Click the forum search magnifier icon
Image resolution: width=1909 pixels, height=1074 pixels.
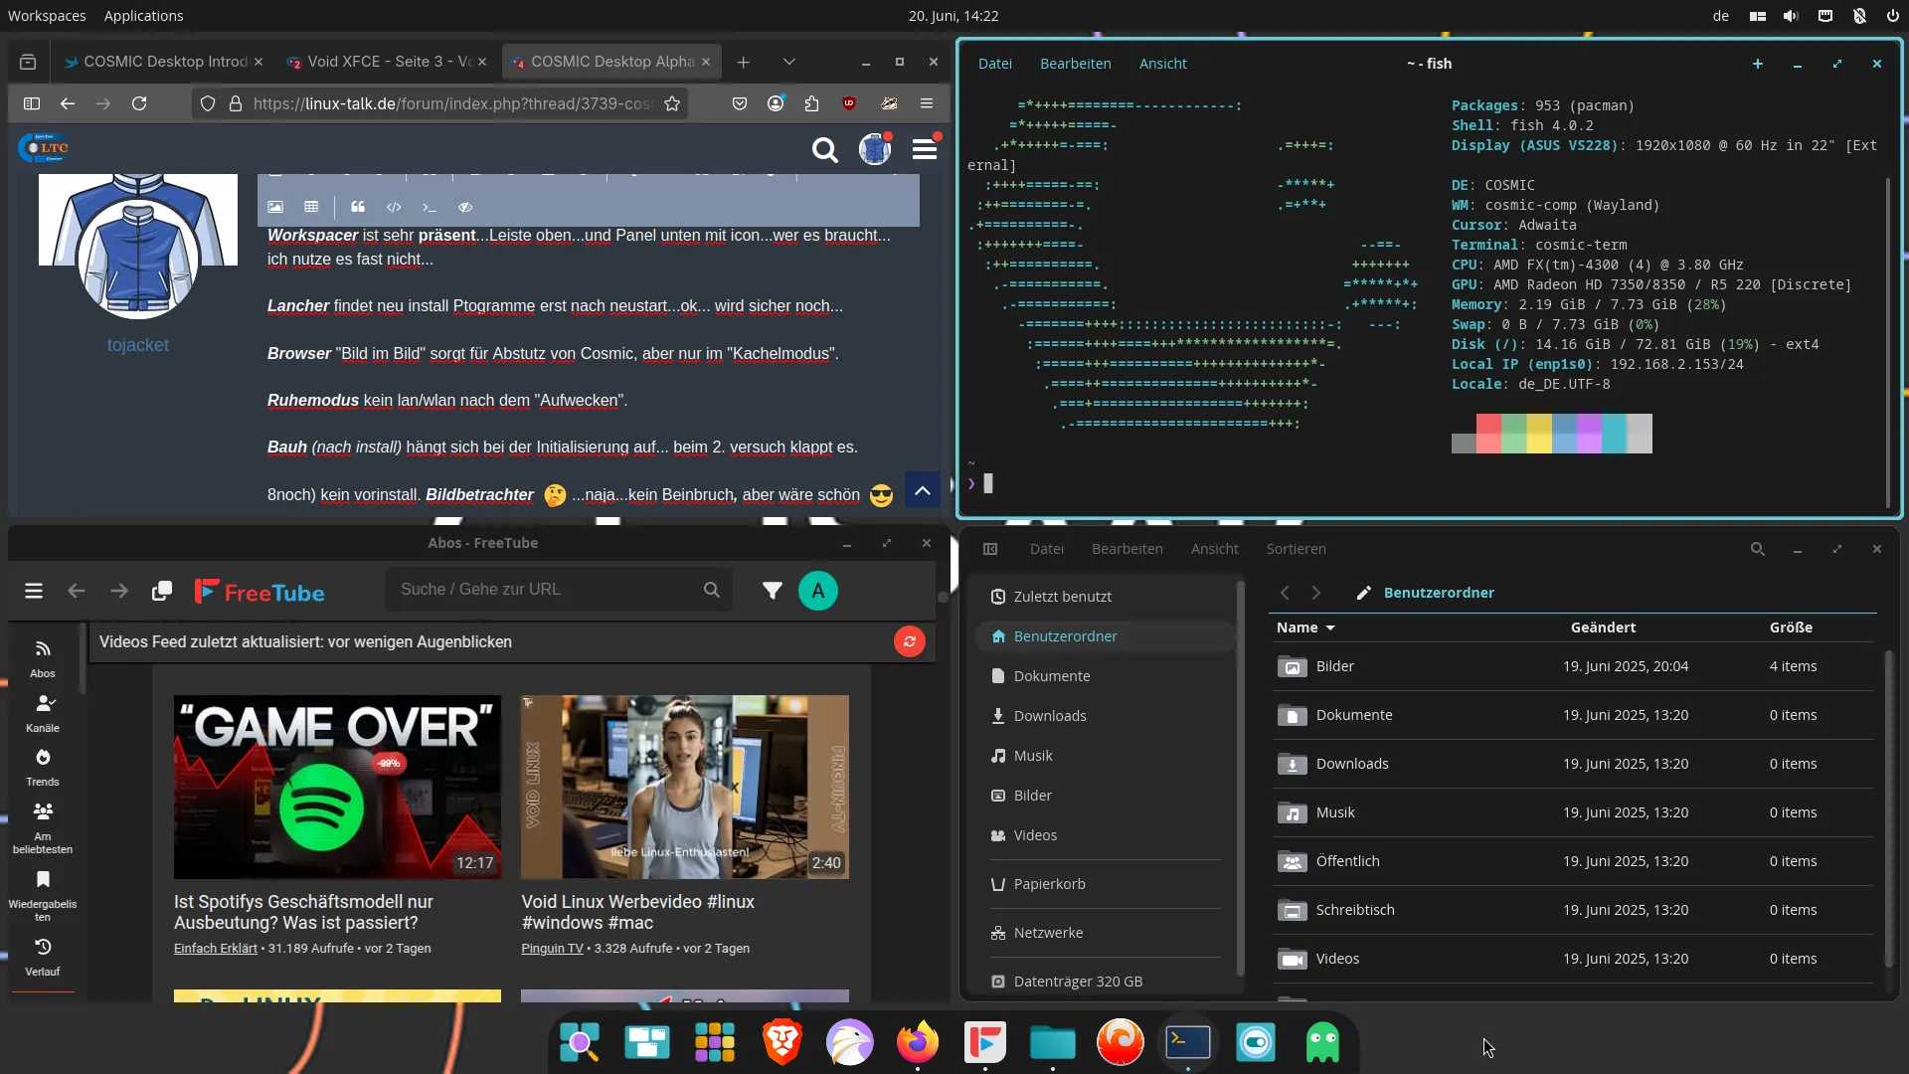click(x=824, y=150)
